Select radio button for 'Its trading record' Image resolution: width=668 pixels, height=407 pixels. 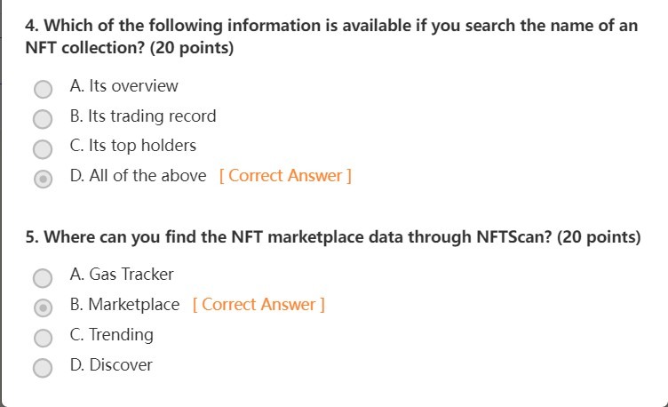(43, 118)
